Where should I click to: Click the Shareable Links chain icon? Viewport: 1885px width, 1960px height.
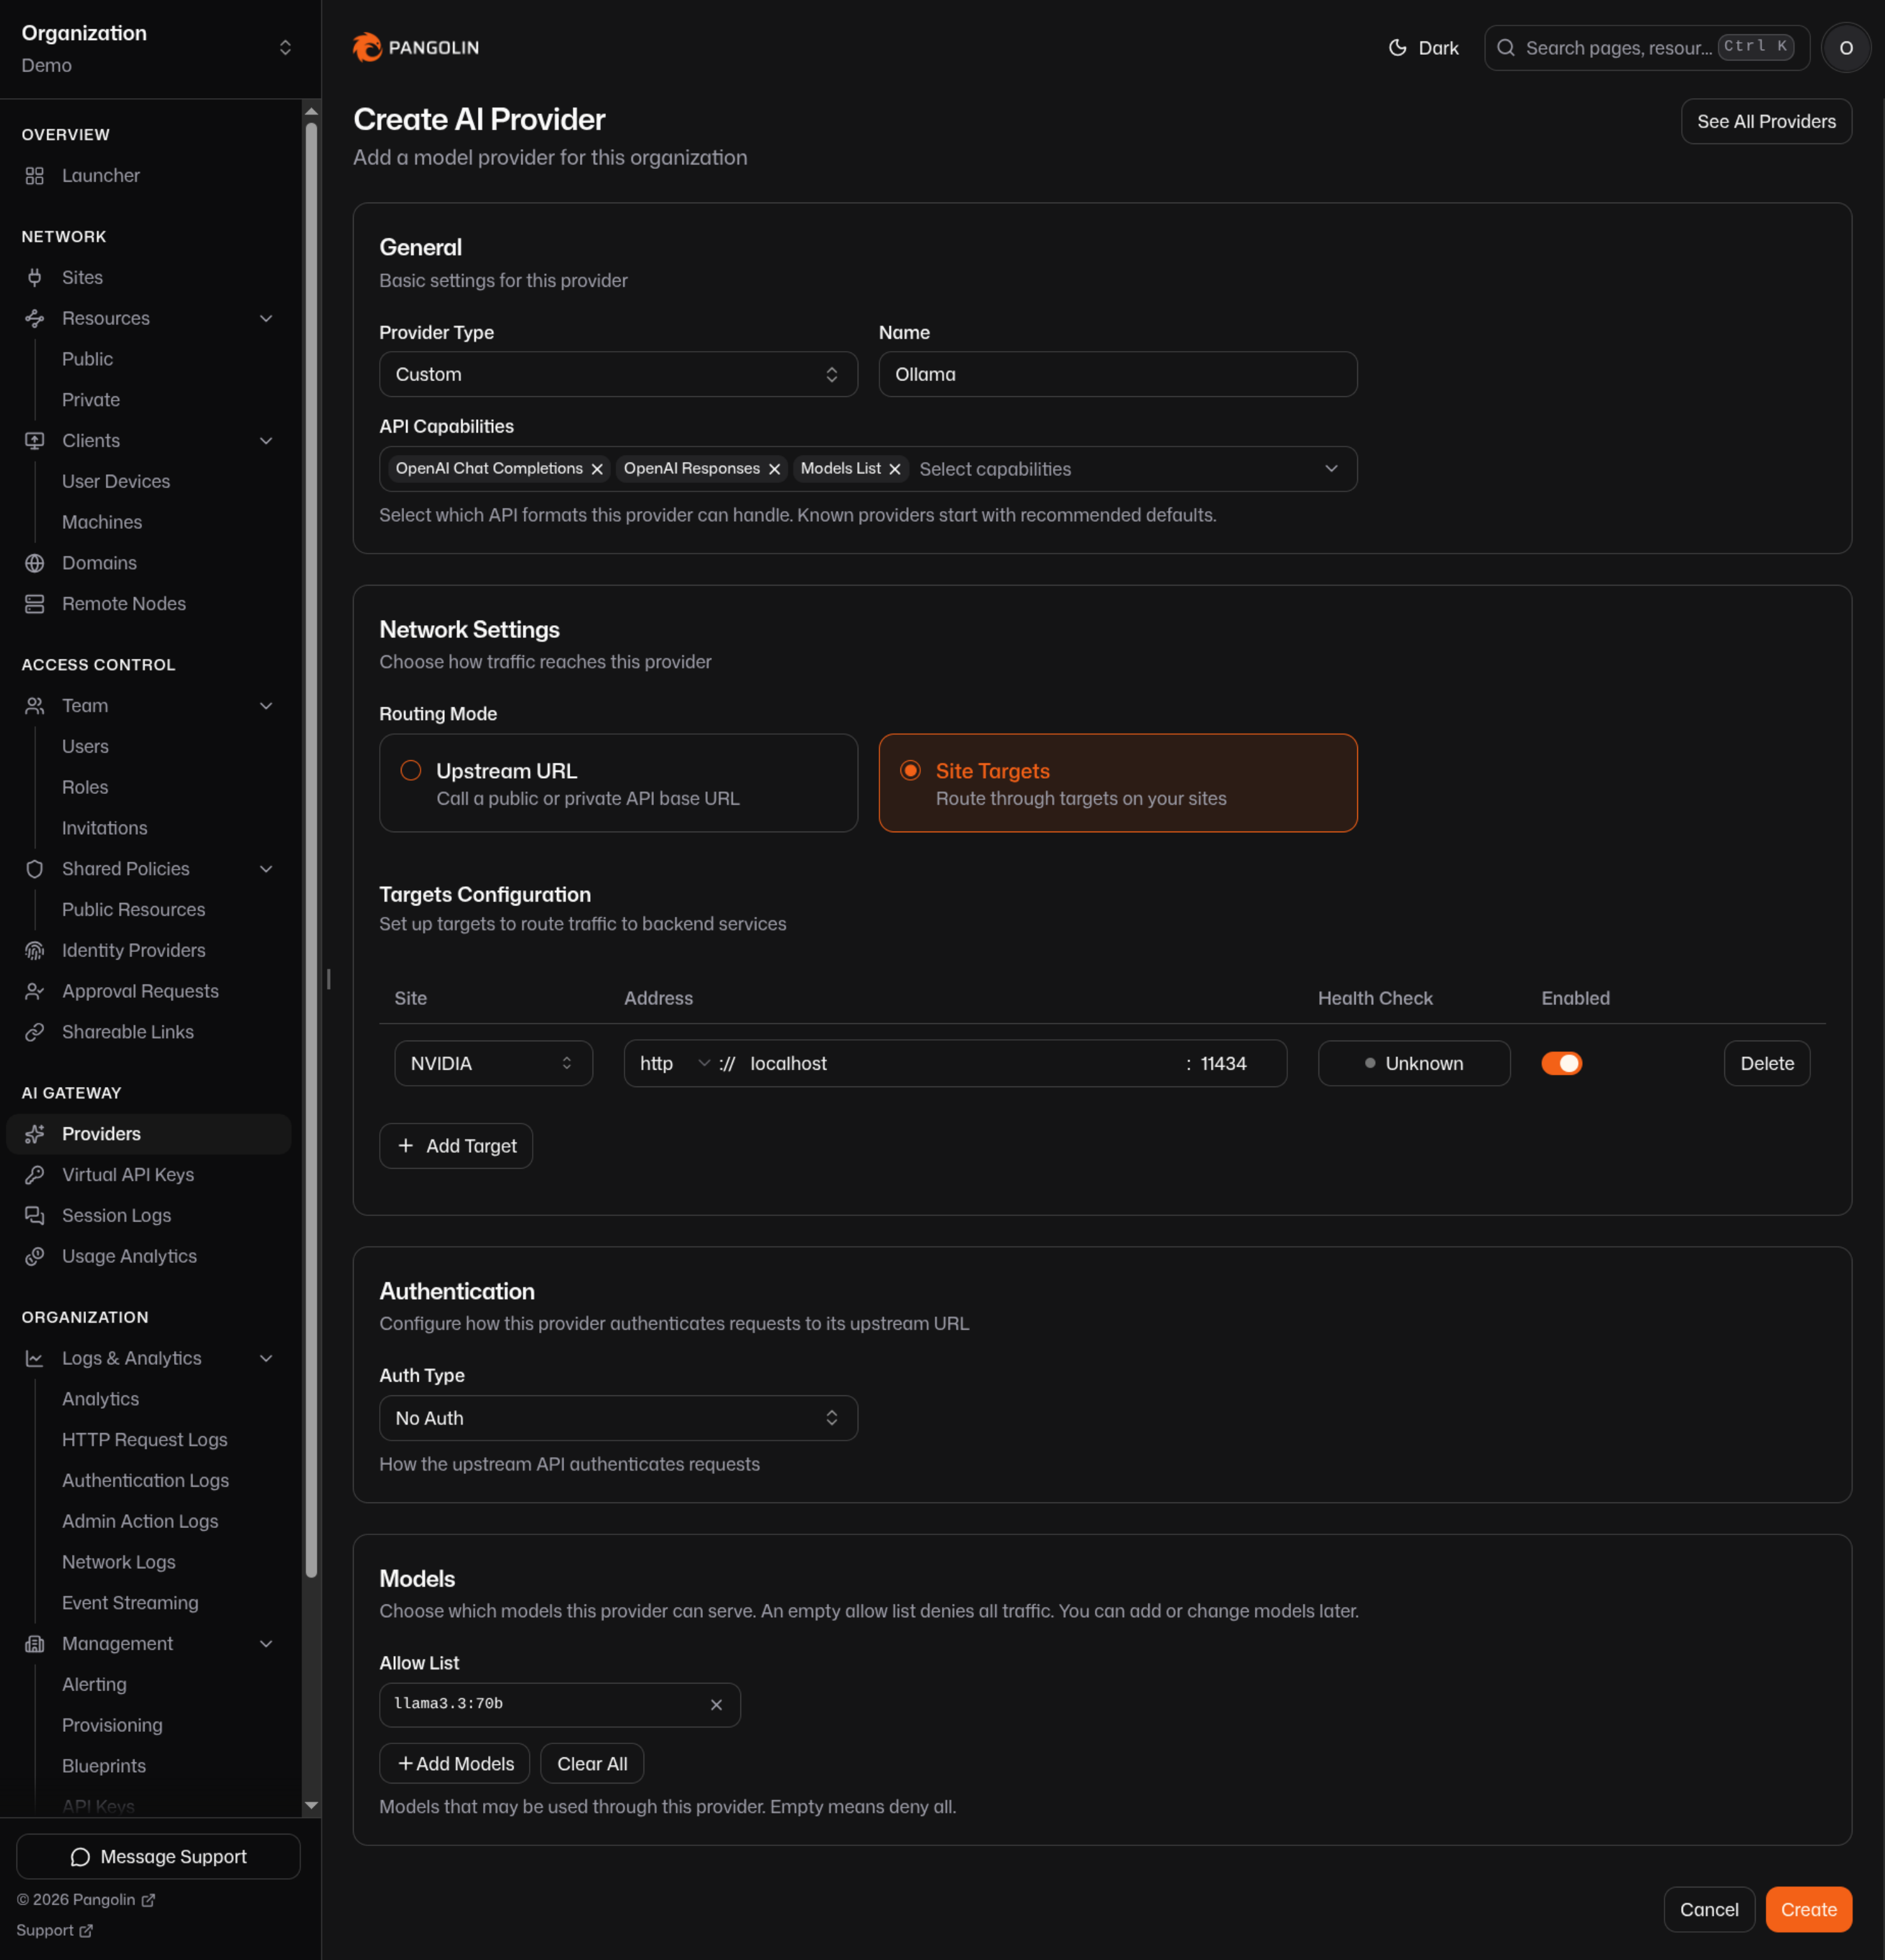click(35, 1032)
